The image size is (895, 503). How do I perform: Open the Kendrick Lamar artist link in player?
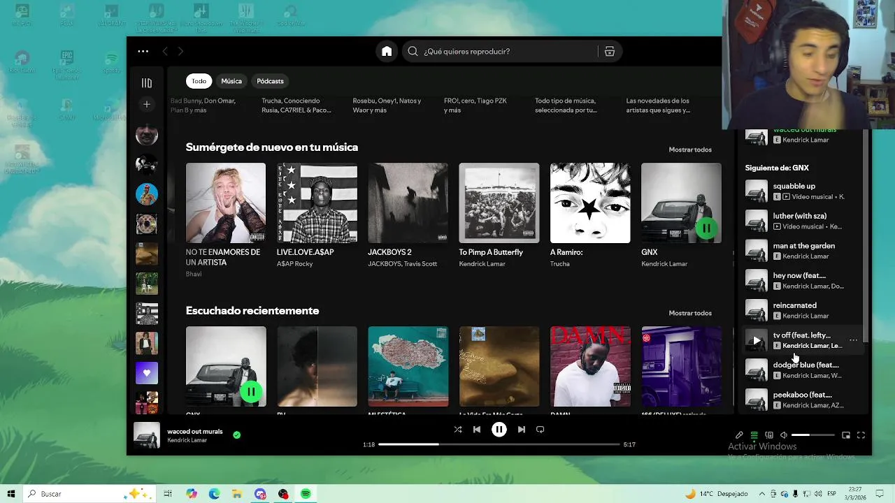[x=187, y=440]
